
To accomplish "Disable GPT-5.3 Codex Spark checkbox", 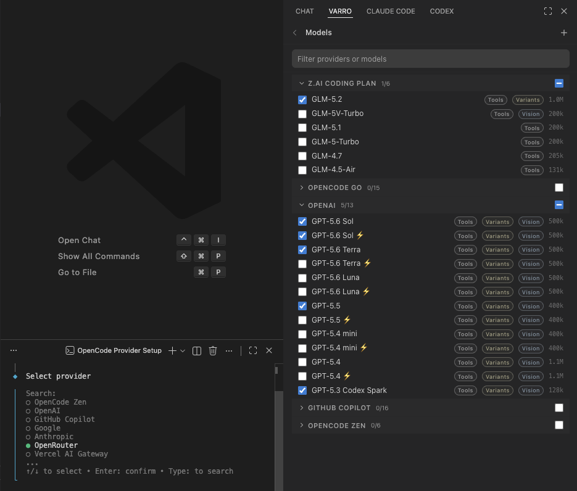I will tap(302, 390).
